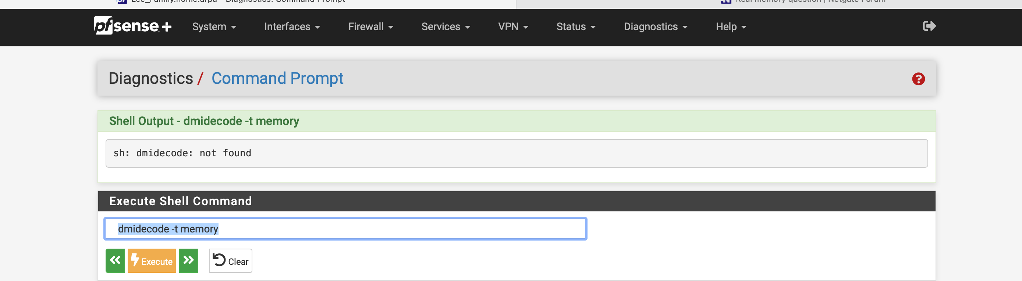The image size is (1022, 281).
Task: Open the Help menu
Action: [x=731, y=26]
